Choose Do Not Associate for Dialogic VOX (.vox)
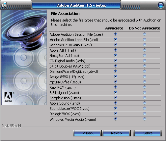Screen dimensions: 166x141 (x=145, y=114)
